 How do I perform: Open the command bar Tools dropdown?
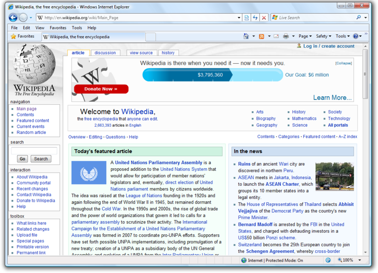point(343,36)
